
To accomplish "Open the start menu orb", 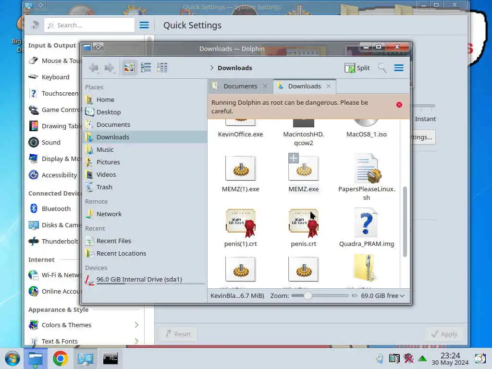I will click(x=12, y=358).
